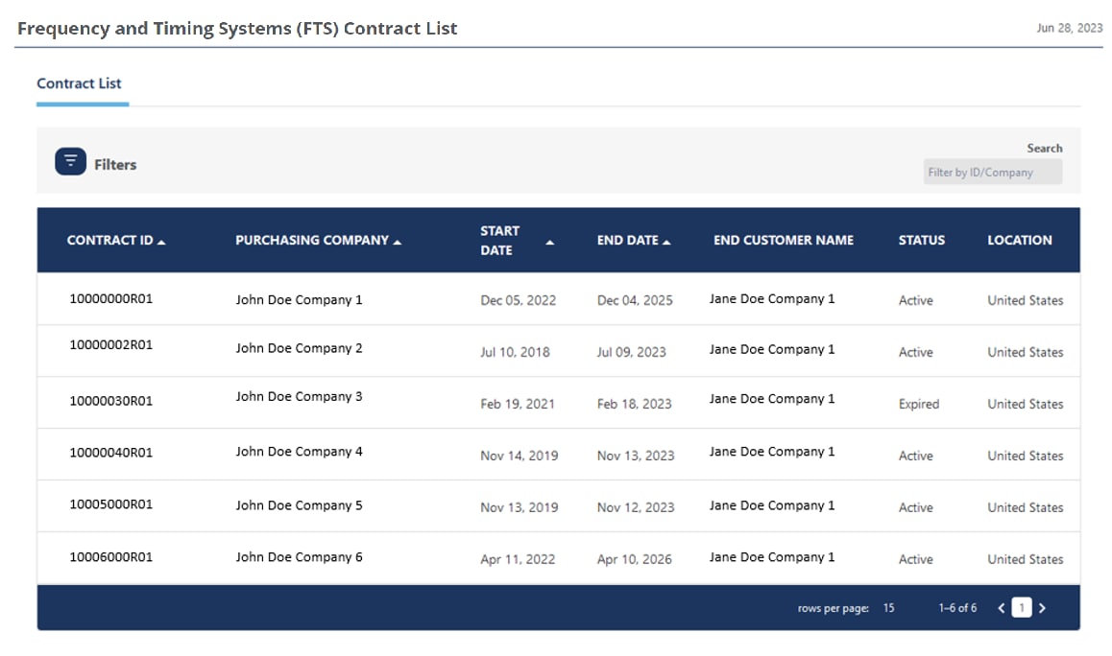Go to next page chevron
This screenshot has width=1112, height=656.
[1043, 608]
